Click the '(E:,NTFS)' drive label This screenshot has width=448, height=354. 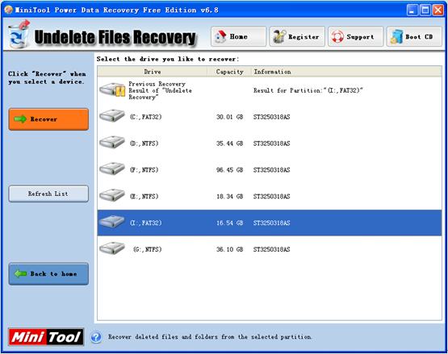144,197
